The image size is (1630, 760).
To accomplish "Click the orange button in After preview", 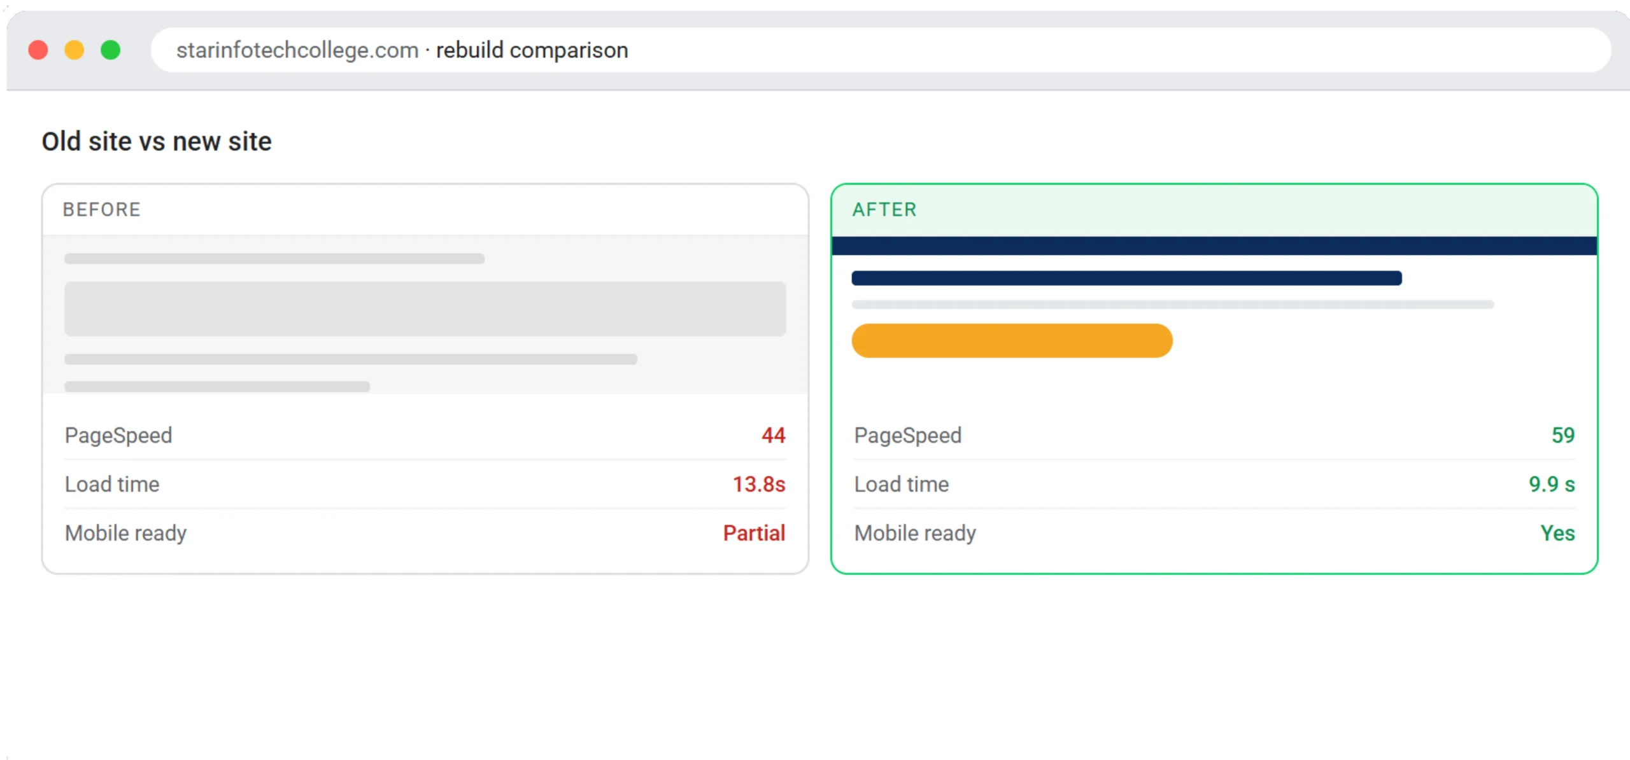I will (1012, 341).
